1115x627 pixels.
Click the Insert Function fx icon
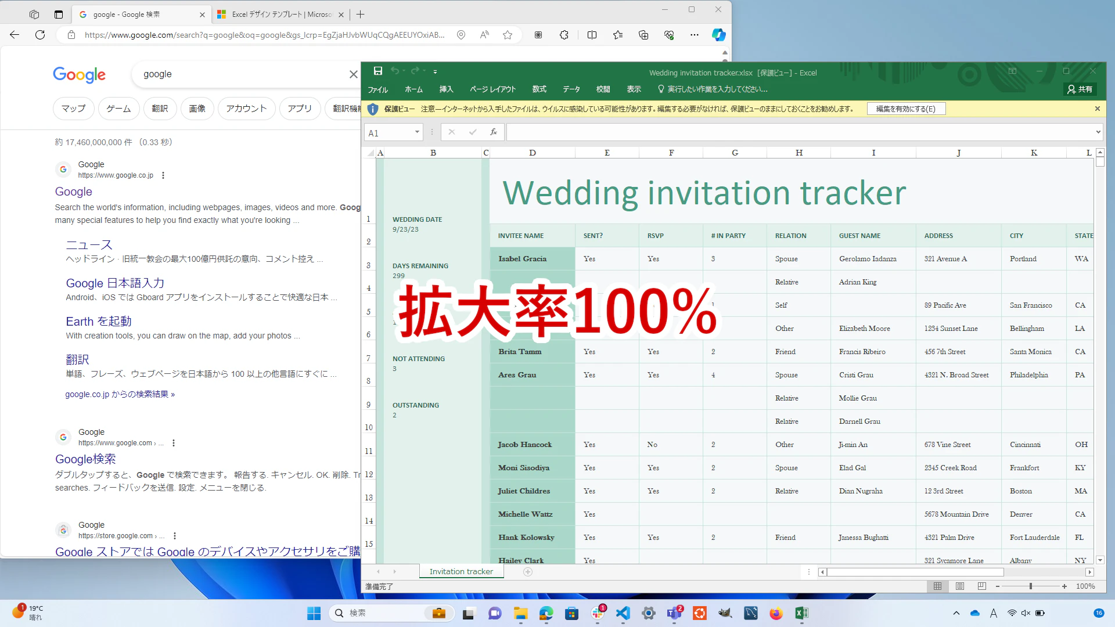point(494,132)
